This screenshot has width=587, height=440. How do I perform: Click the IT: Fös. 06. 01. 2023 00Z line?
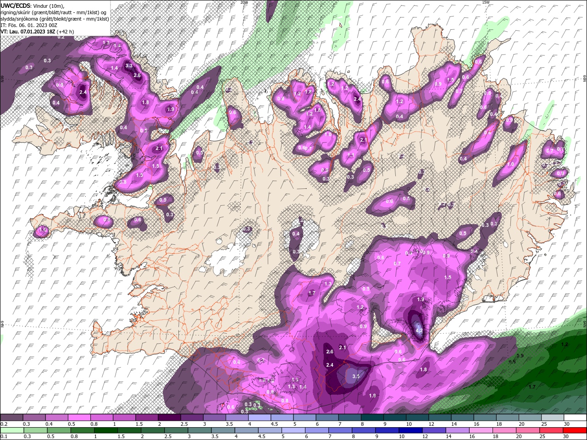pos(29,25)
